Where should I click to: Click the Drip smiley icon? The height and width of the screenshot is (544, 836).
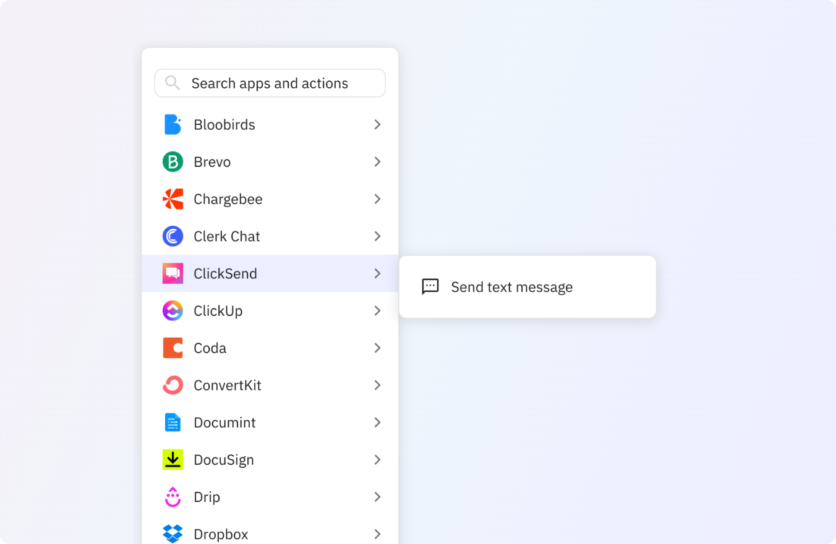[x=173, y=496]
